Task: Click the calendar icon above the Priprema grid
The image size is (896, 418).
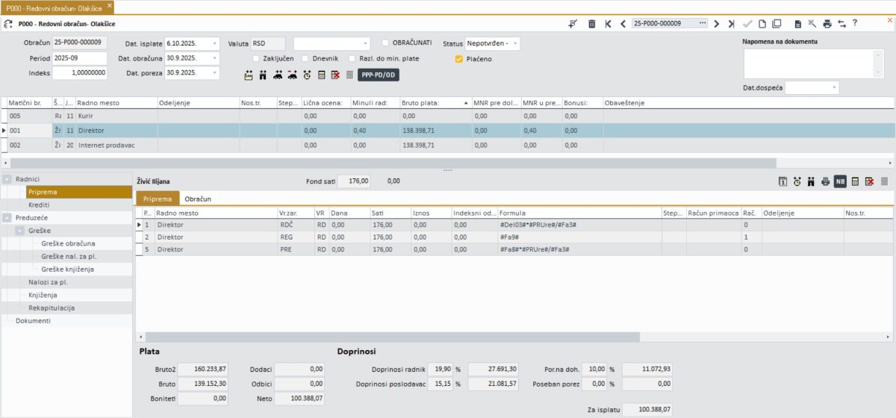Action: [783, 181]
